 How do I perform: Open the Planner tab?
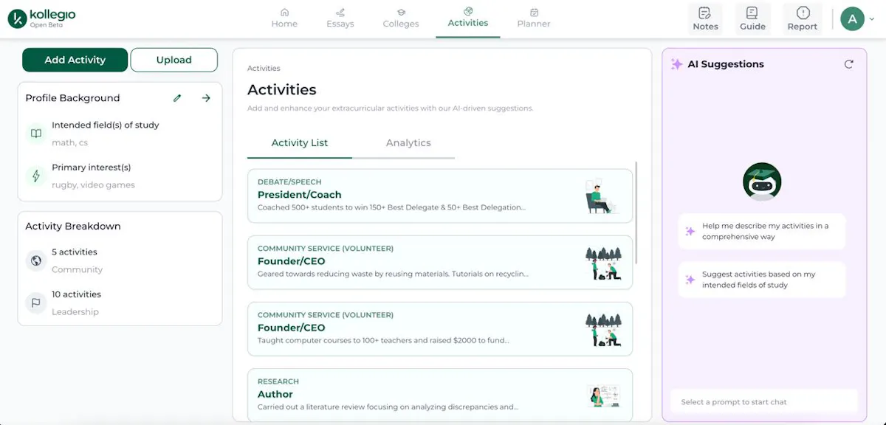[534, 18]
